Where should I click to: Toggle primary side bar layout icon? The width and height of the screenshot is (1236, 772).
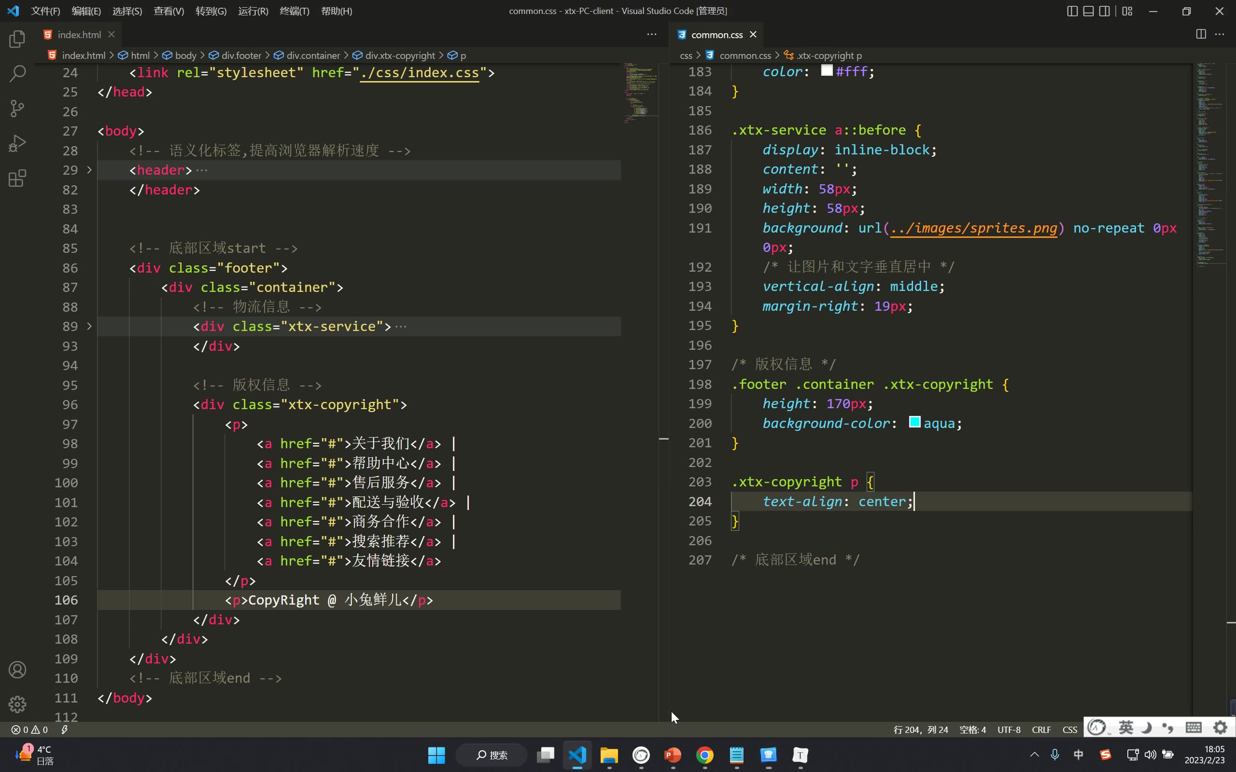1072,11
